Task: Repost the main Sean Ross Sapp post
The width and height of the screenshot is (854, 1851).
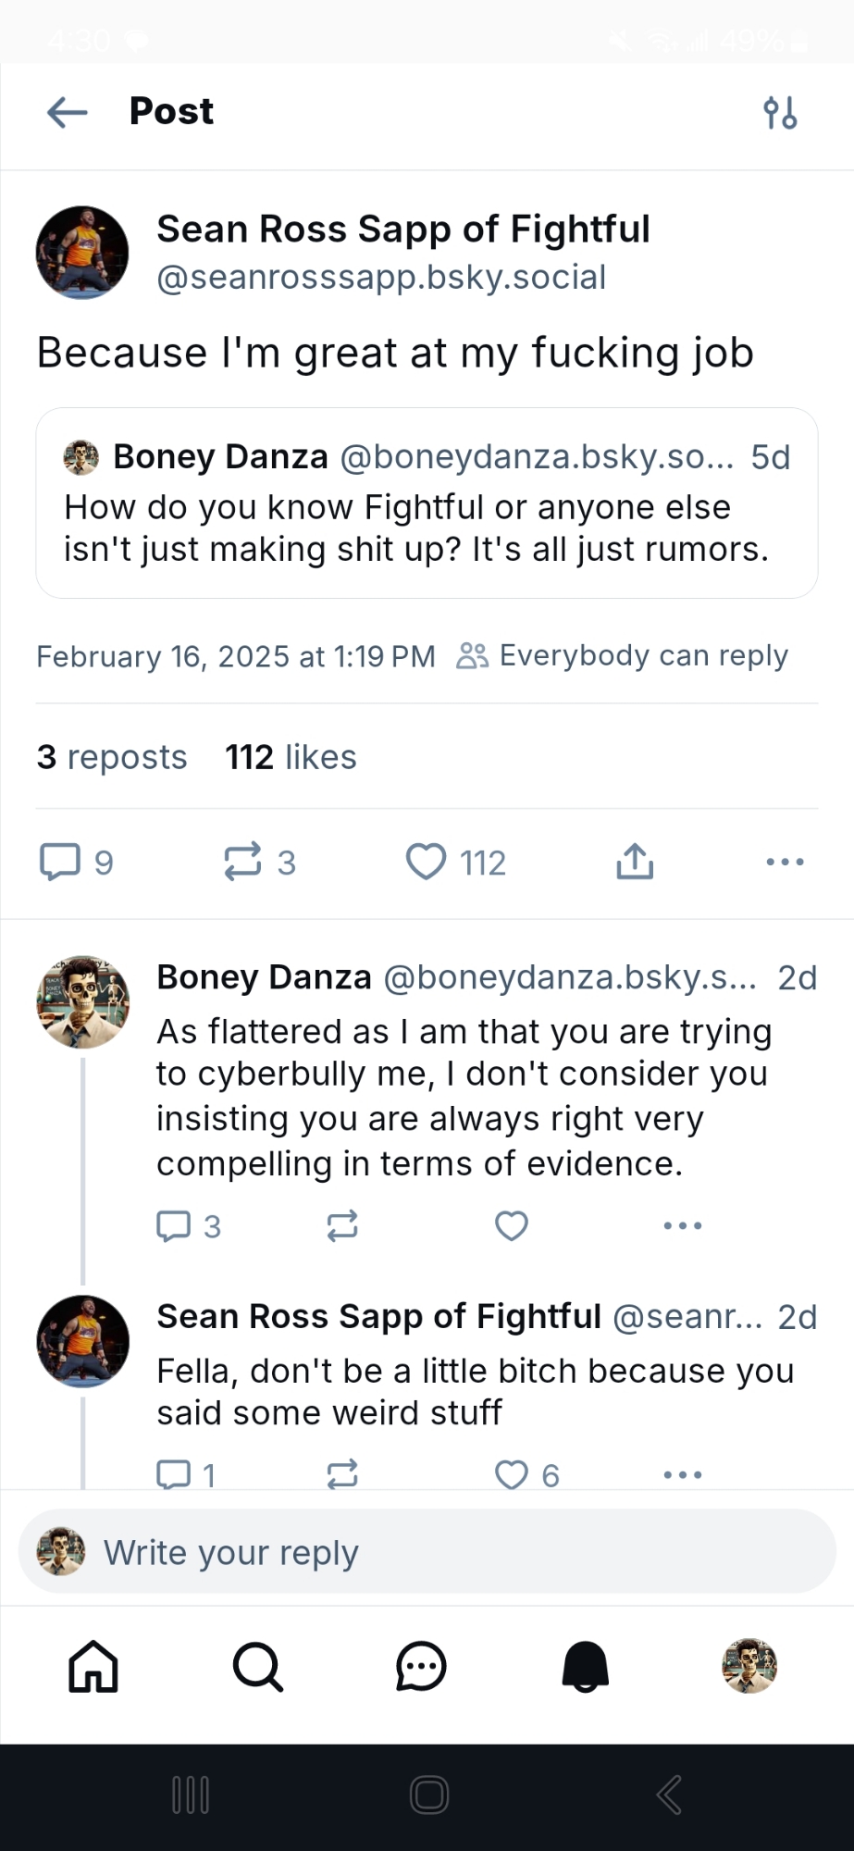Action: (243, 862)
